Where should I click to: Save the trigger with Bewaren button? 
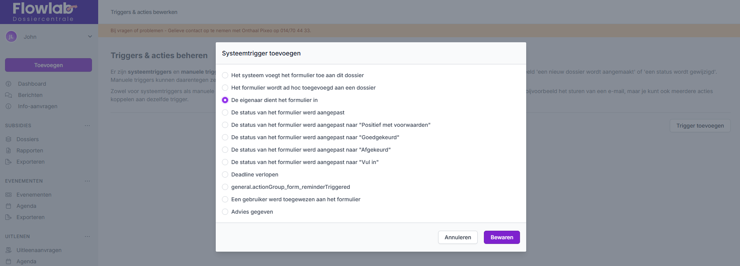coord(501,237)
